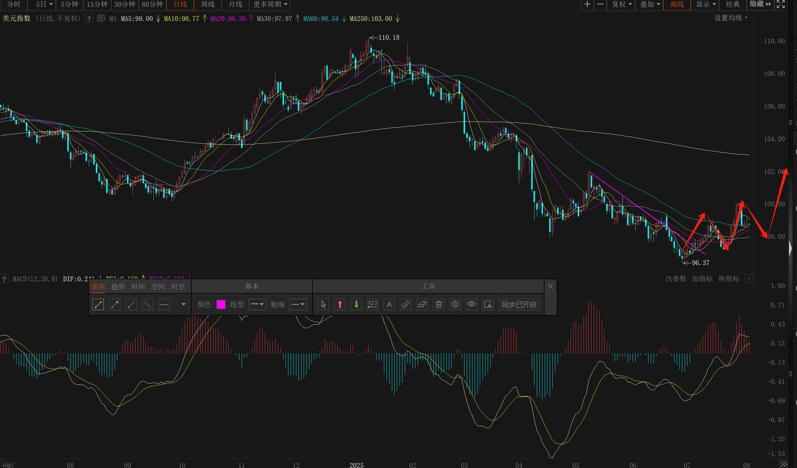Choose the cursor pointer select tool
Image resolution: width=797 pixels, height=468 pixels.
coord(323,305)
